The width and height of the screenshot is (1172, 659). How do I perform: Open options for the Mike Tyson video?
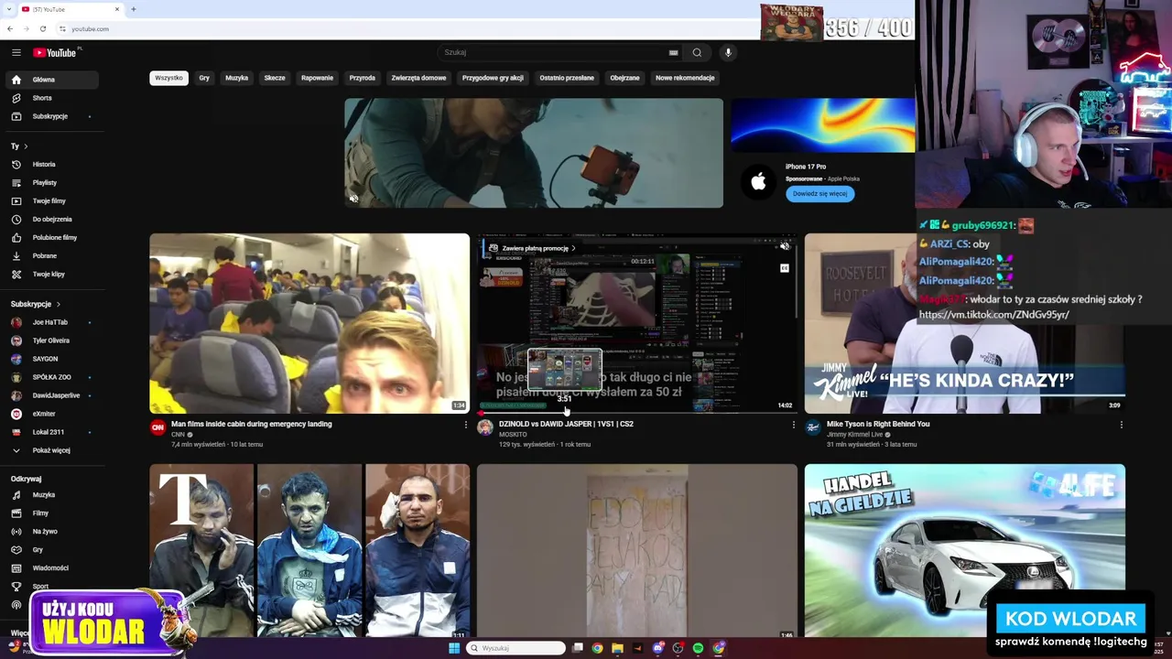coord(1121,425)
